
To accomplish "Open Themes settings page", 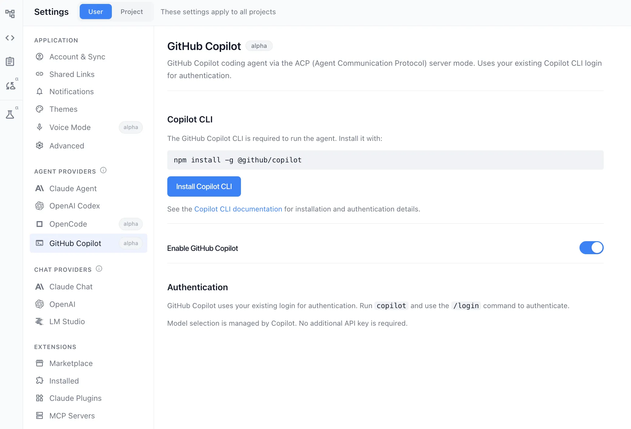I will [88, 109].
